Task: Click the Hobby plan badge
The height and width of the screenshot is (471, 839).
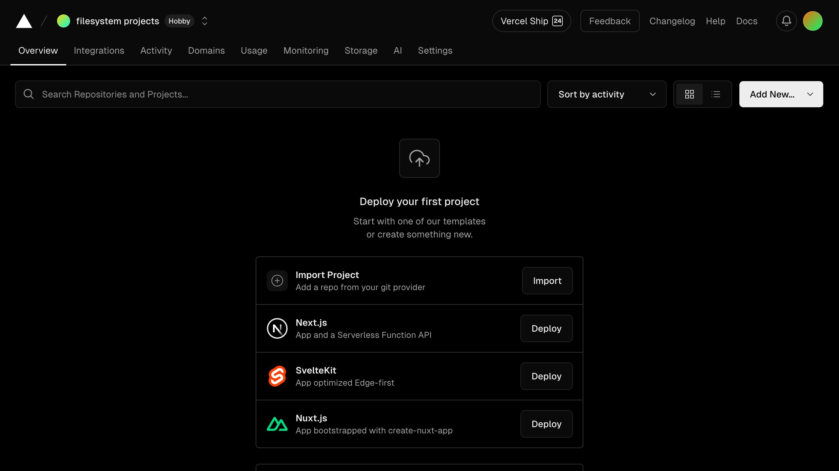Action: (179, 21)
